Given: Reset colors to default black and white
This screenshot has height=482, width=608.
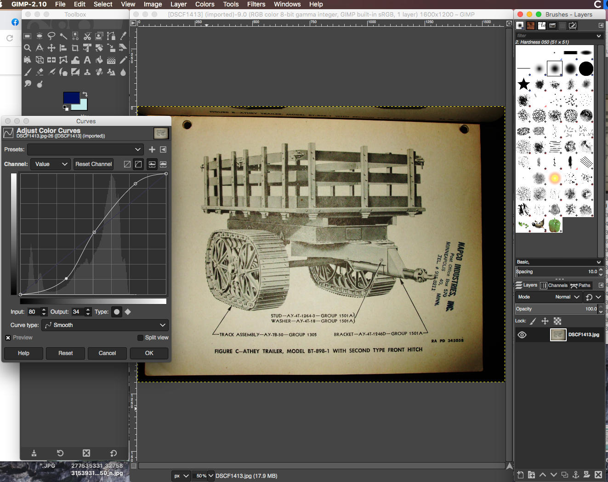Looking at the screenshot, I should tap(66, 108).
